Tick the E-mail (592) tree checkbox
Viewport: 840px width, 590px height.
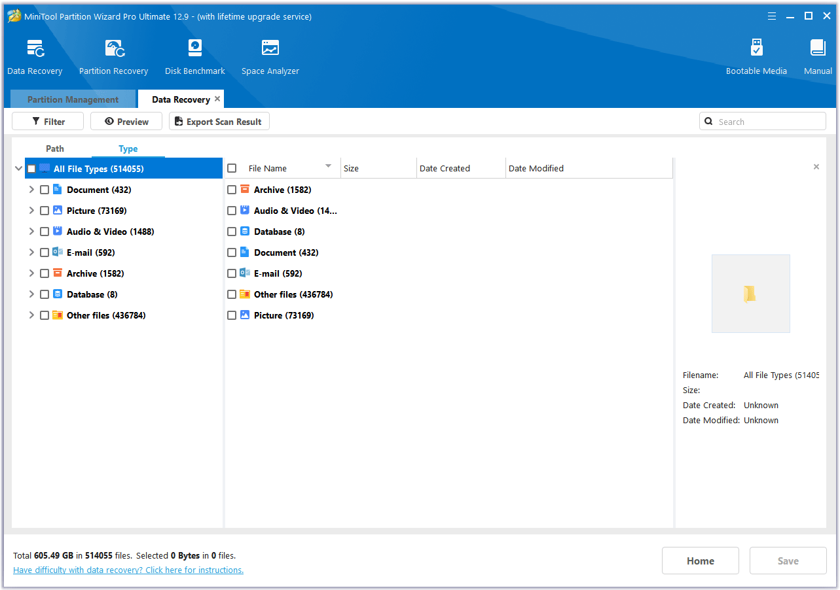coord(45,252)
